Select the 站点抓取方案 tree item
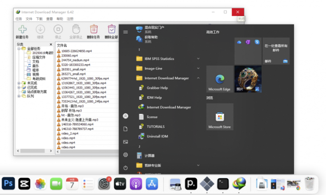This screenshot has width=326, height=195. pyautogui.click(x=37, y=92)
